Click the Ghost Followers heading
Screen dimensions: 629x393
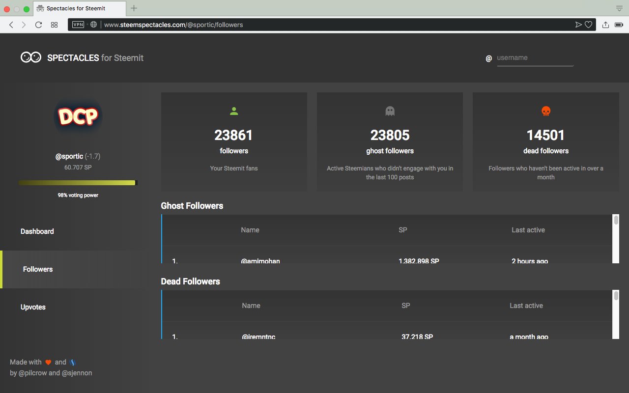(x=192, y=206)
